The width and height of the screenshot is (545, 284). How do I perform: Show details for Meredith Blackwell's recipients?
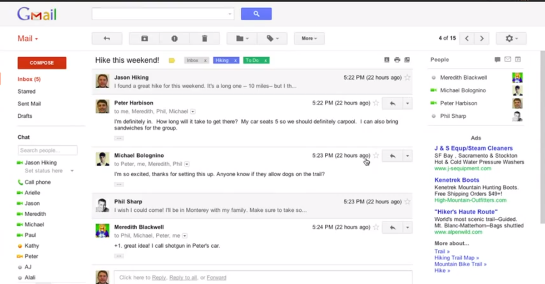[185, 236]
